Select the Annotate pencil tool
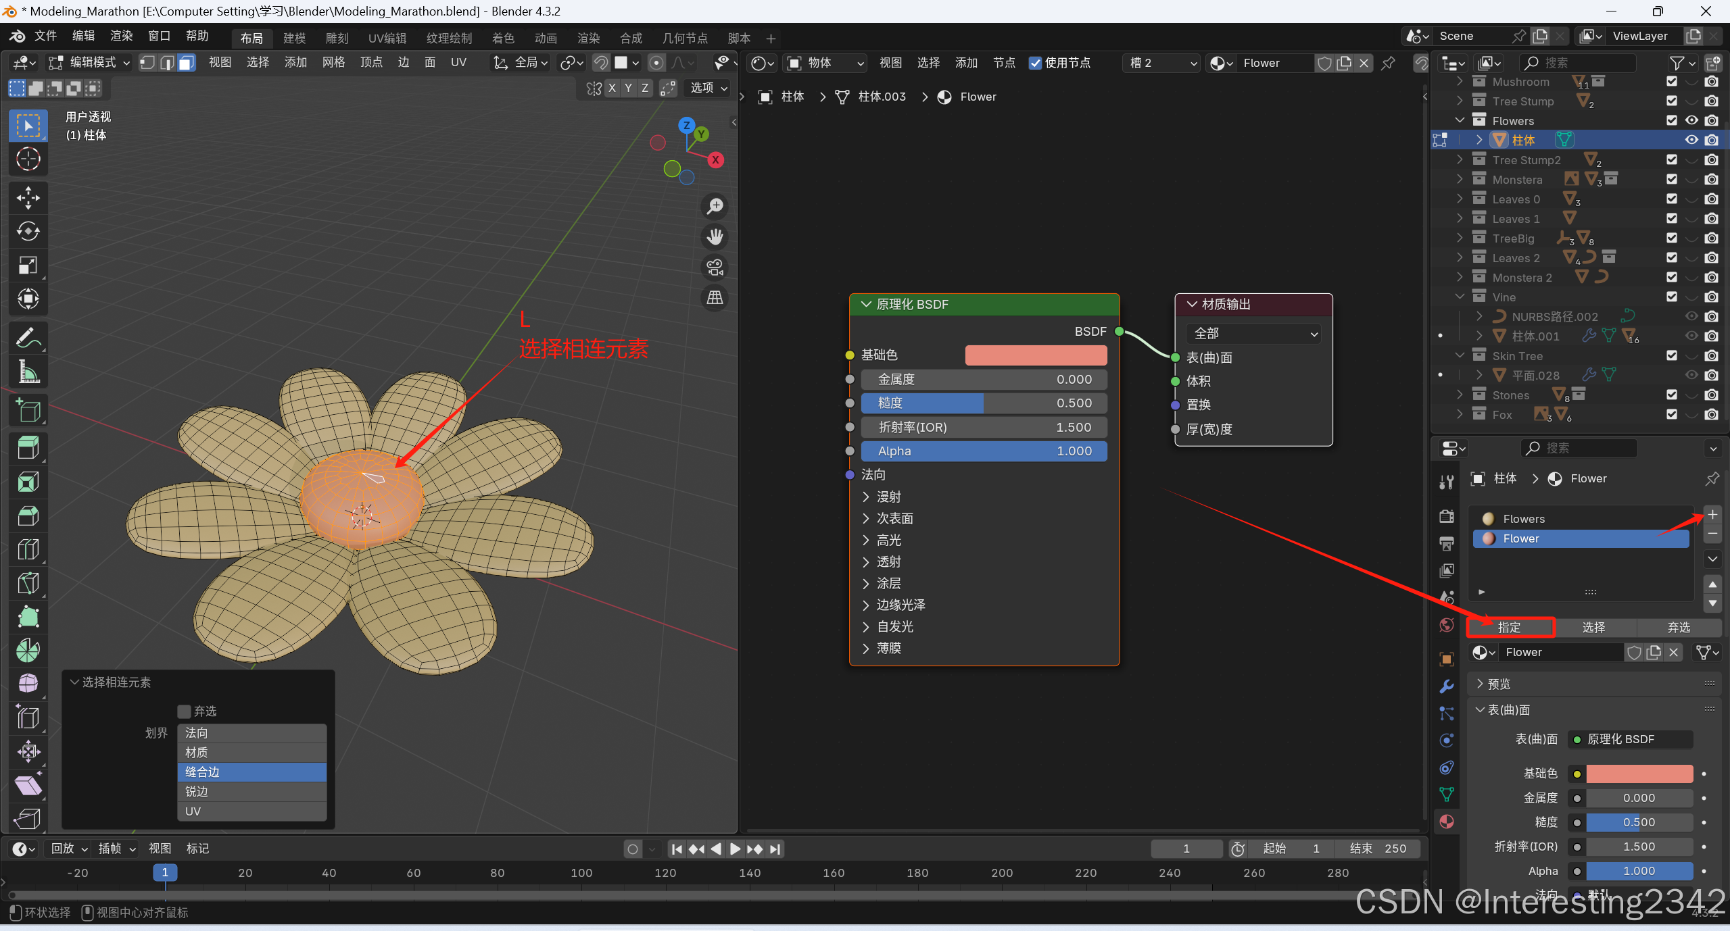 [x=28, y=338]
